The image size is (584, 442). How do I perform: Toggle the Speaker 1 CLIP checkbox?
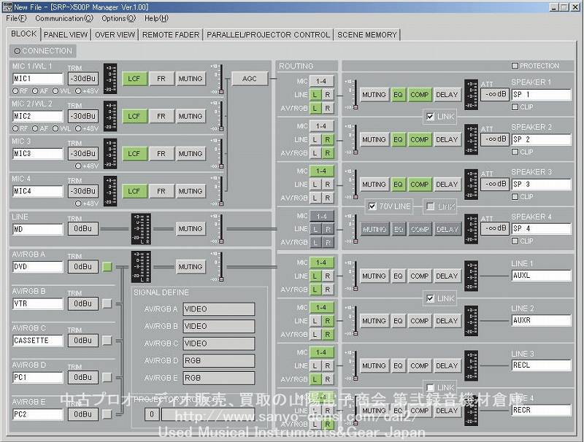click(x=515, y=107)
